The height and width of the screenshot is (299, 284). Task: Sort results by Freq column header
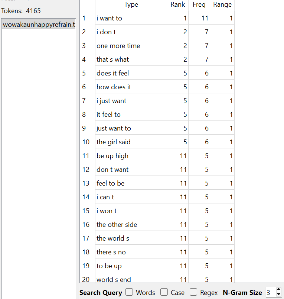(x=199, y=5)
